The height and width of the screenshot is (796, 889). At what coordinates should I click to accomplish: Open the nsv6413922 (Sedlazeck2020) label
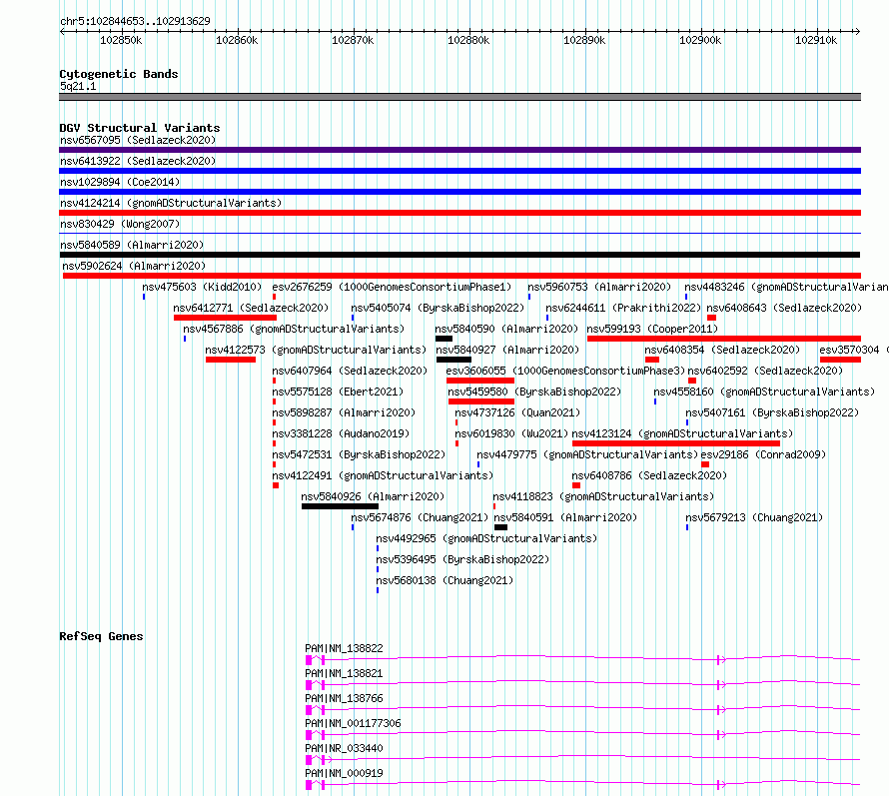point(138,161)
